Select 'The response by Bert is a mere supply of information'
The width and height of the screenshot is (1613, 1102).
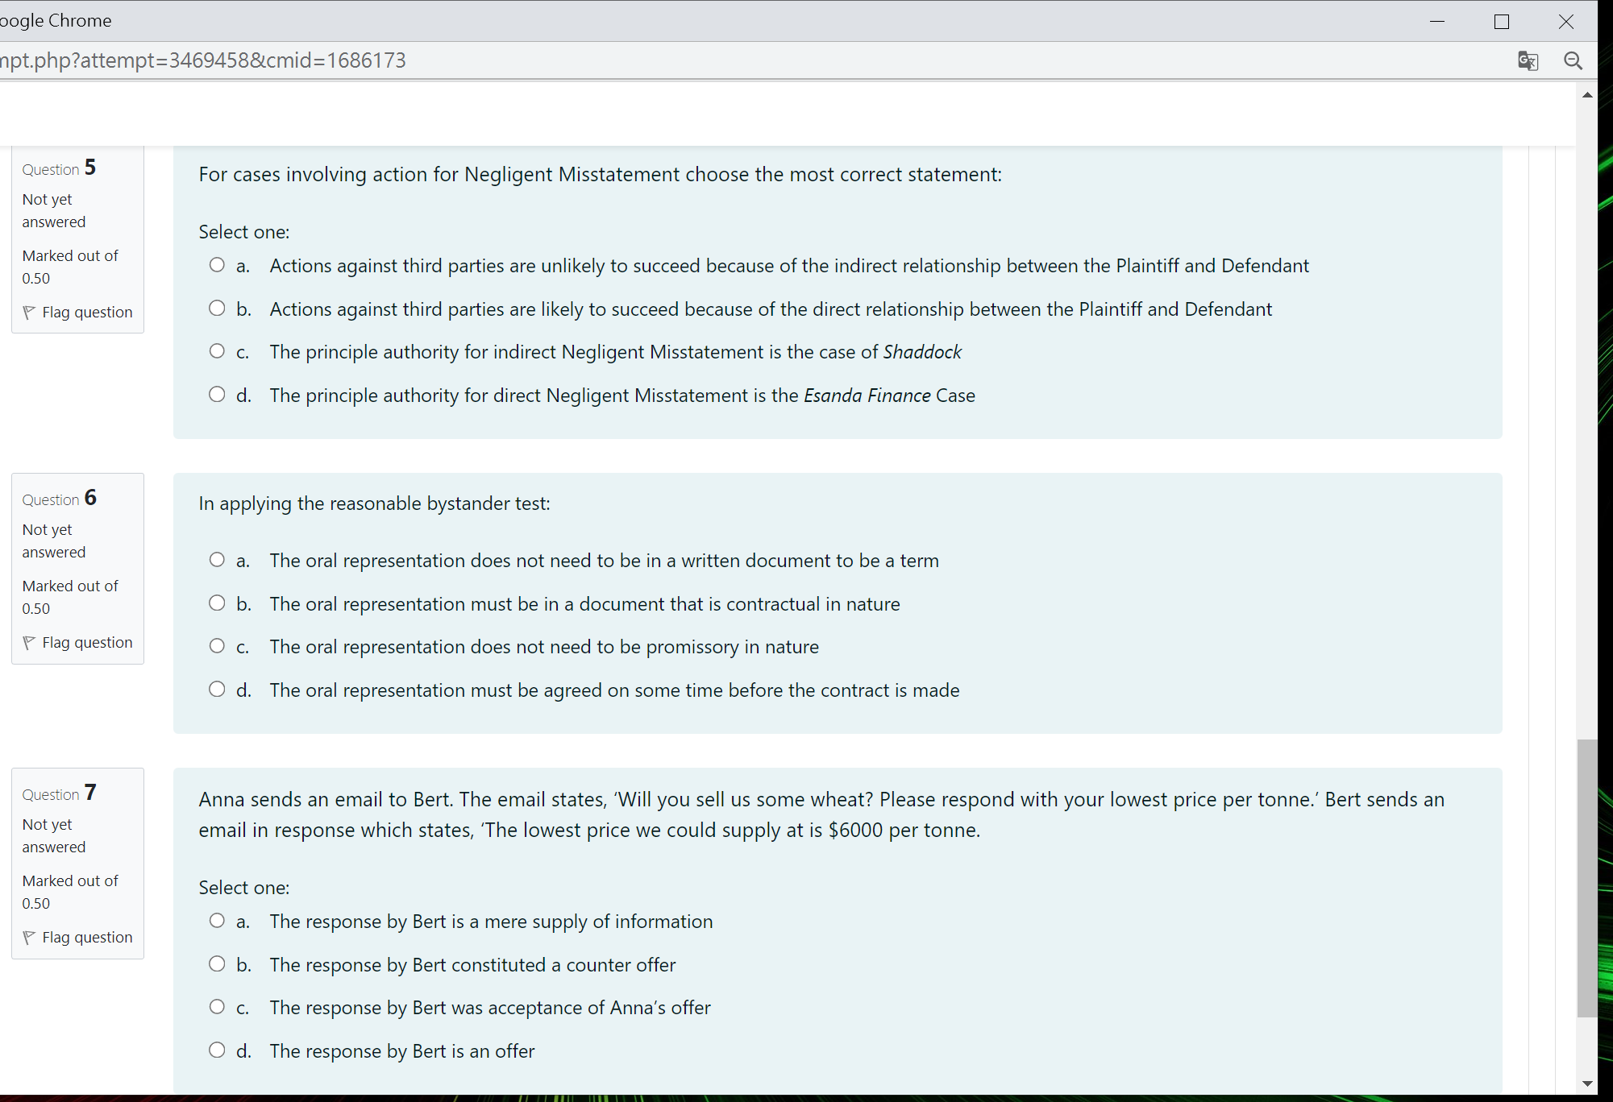coord(217,920)
